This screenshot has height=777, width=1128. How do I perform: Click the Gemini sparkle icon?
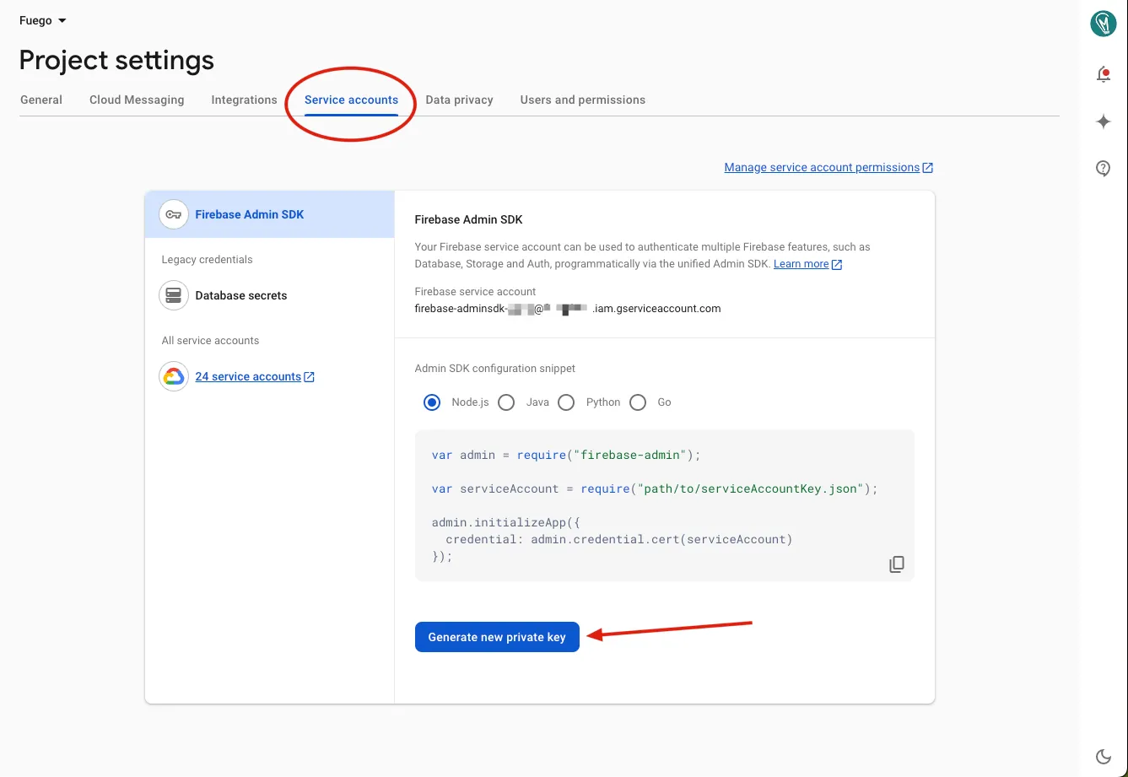click(1103, 121)
